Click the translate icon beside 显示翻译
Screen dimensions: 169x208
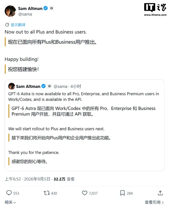click(x=7, y=25)
